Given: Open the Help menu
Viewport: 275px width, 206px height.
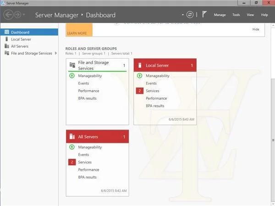Looking at the screenshot, I should coord(264,15).
